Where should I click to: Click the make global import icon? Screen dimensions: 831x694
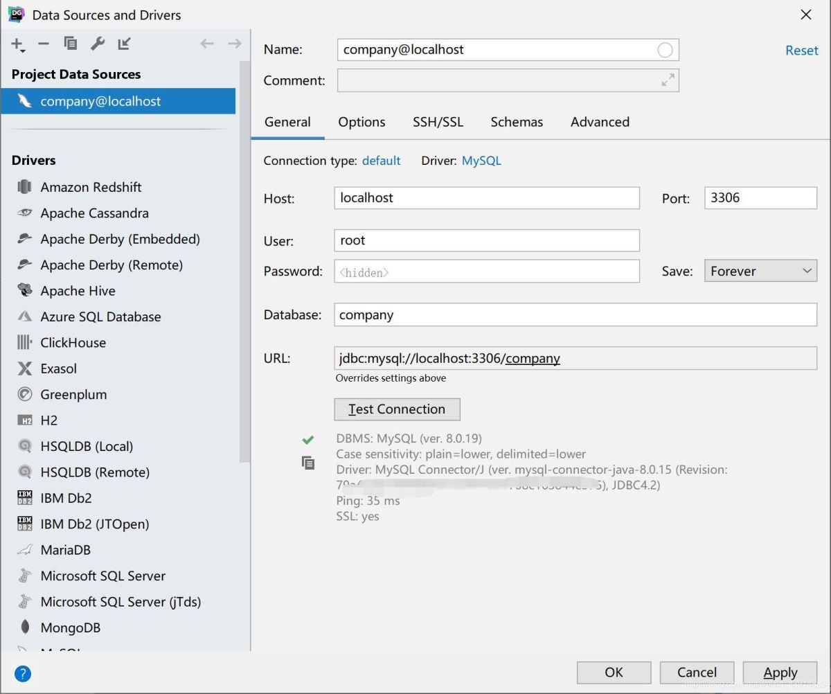(x=124, y=44)
